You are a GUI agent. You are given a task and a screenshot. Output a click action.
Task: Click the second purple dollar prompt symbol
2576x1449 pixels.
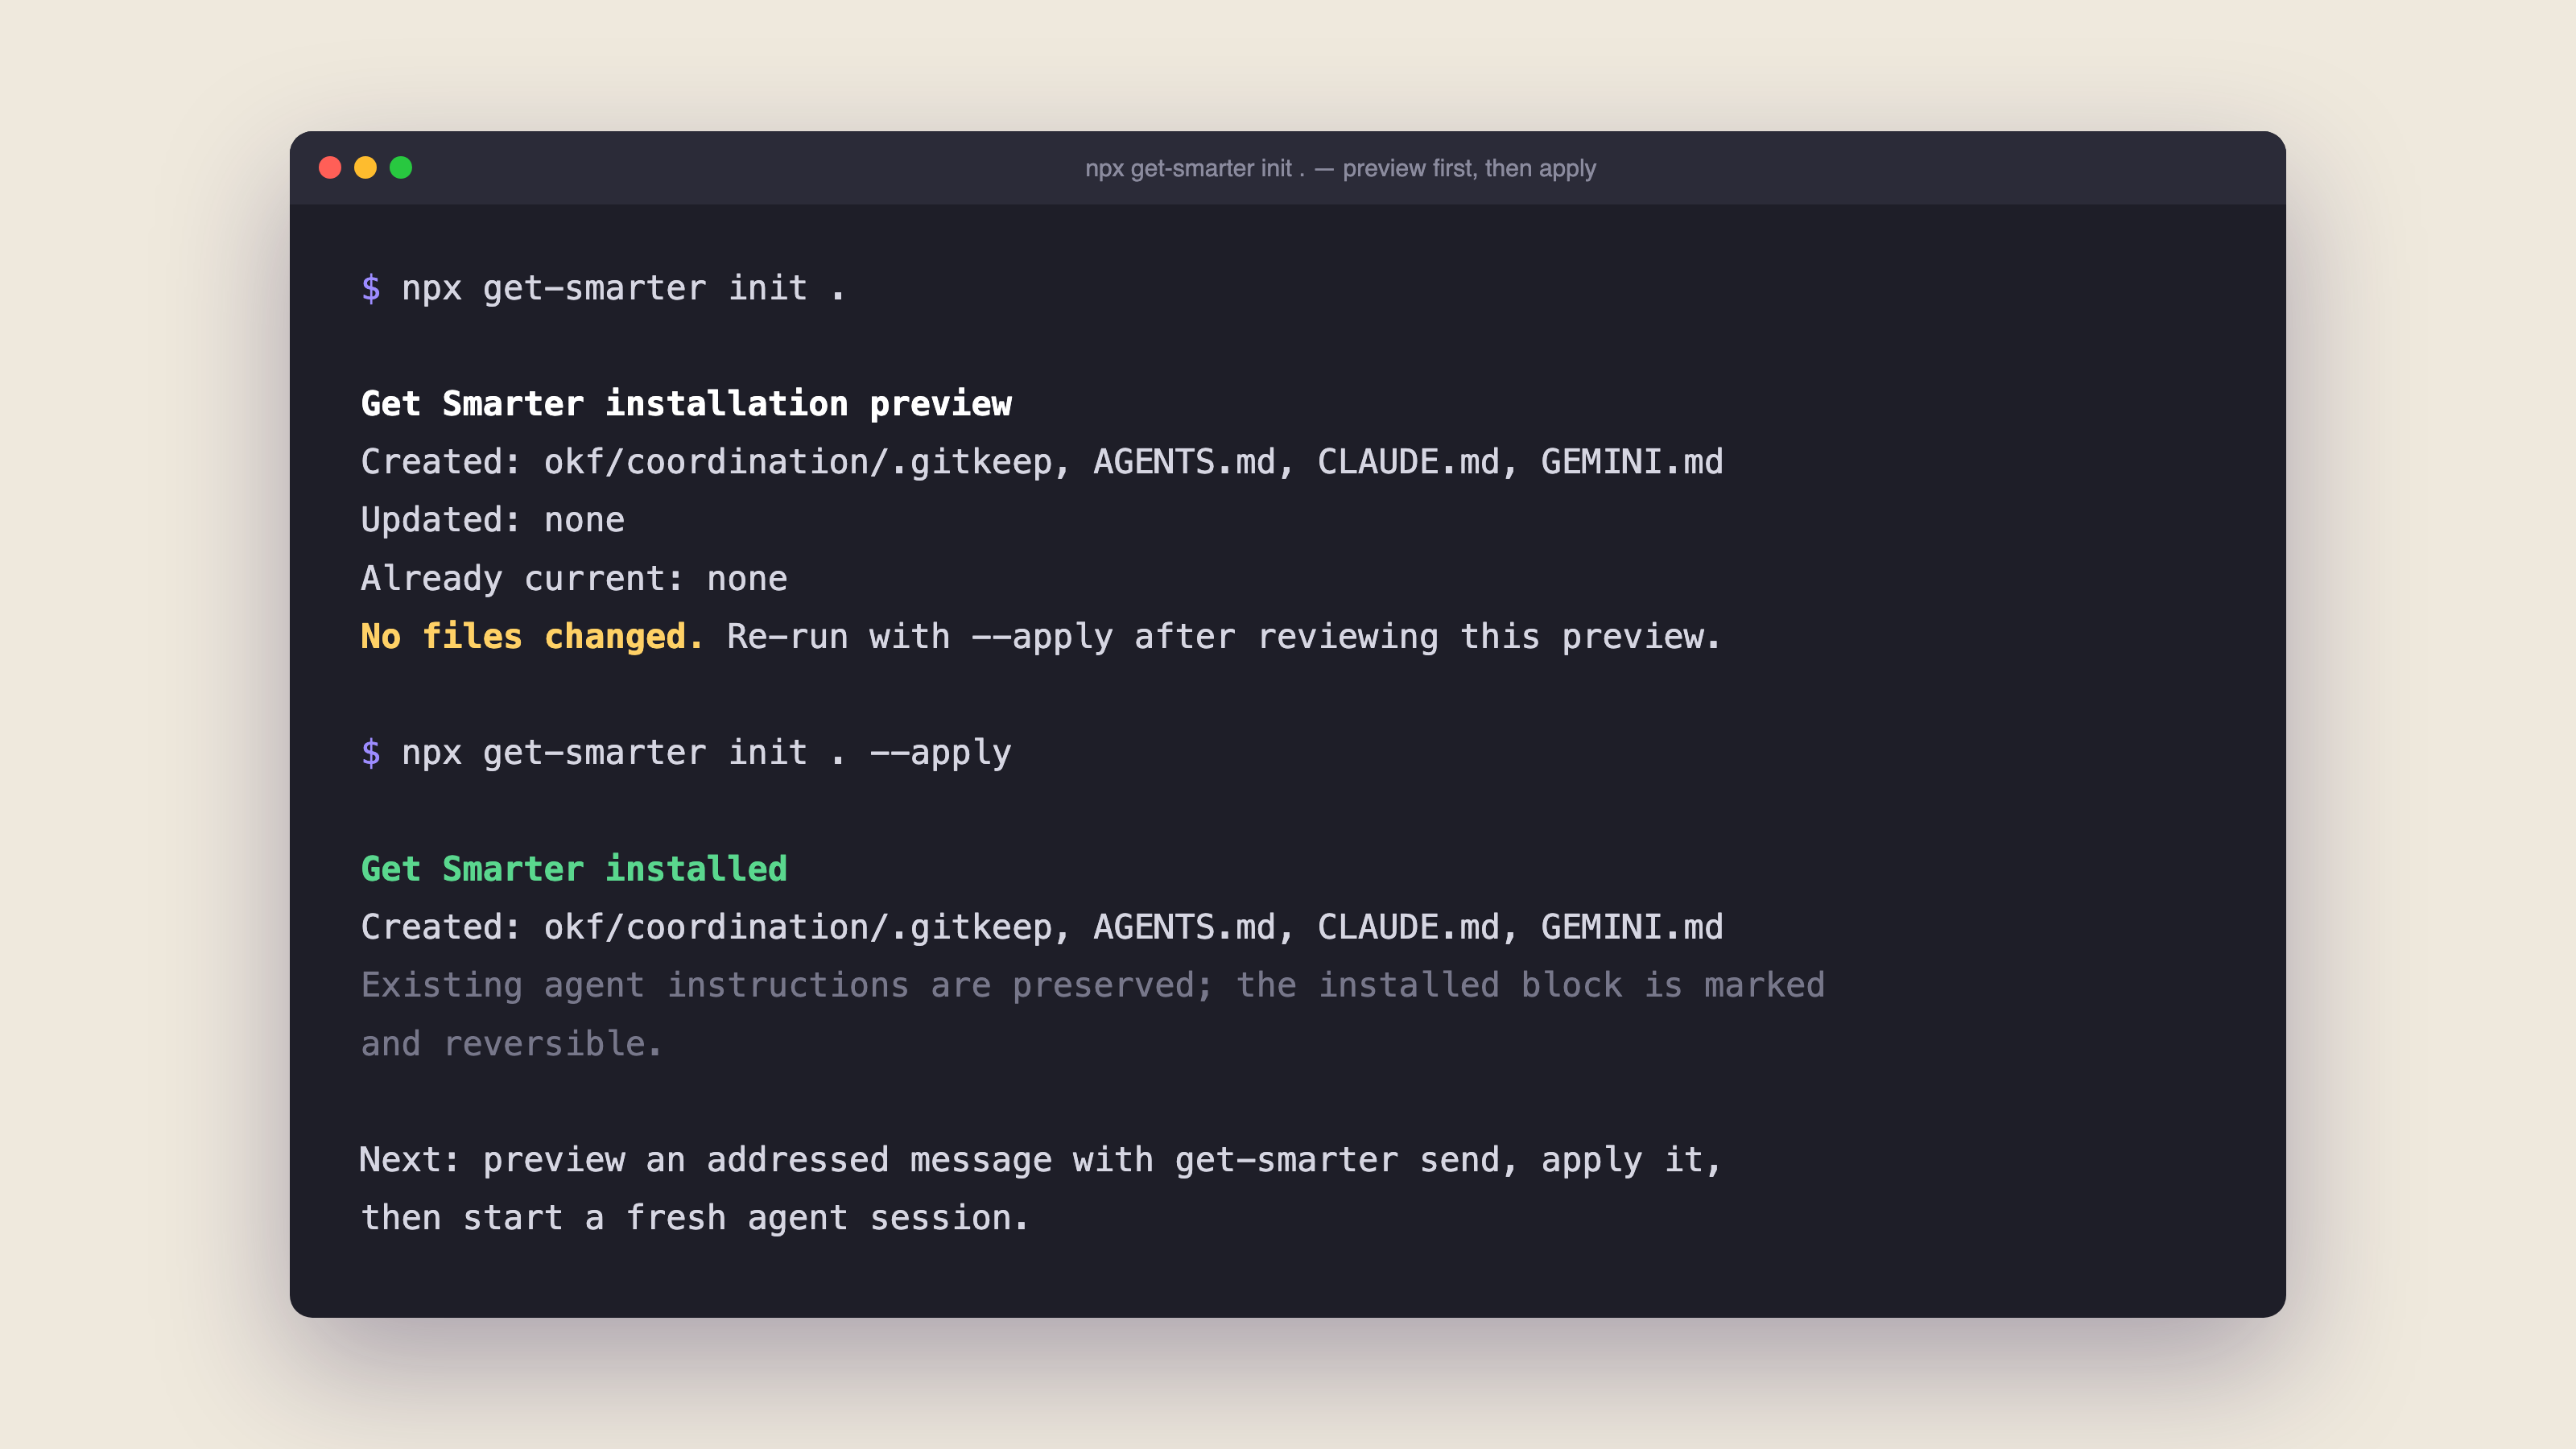coord(371,752)
